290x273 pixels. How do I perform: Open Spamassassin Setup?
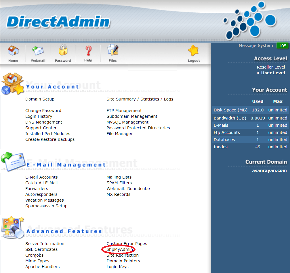(x=46, y=206)
